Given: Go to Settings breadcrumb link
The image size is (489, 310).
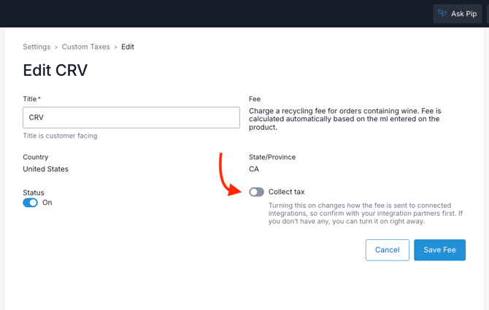Looking at the screenshot, I should 36,47.
